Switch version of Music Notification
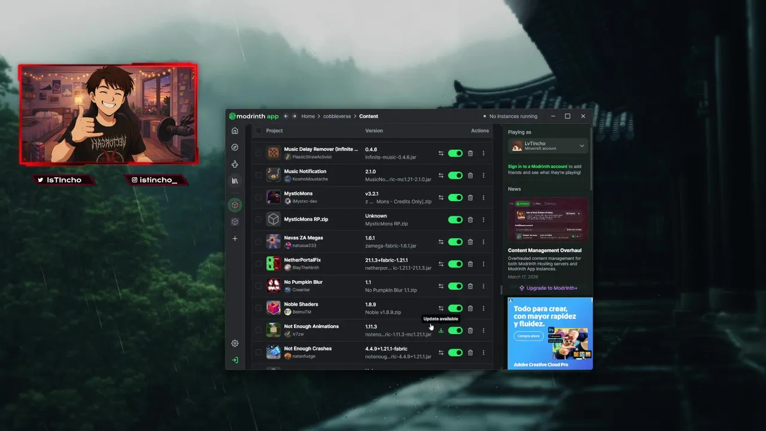 [x=441, y=175]
